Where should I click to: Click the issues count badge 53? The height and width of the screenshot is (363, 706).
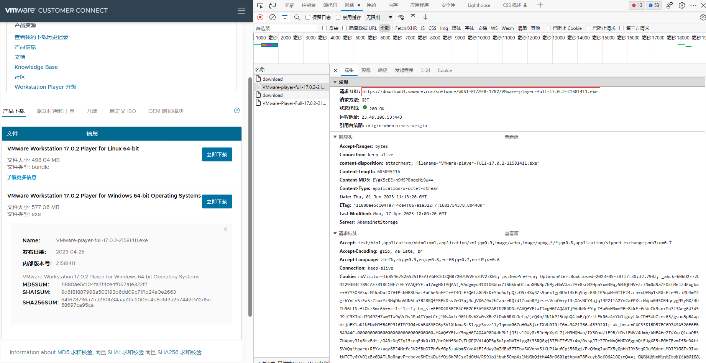(x=654, y=5)
